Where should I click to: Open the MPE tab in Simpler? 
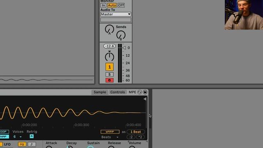[x=132, y=92]
